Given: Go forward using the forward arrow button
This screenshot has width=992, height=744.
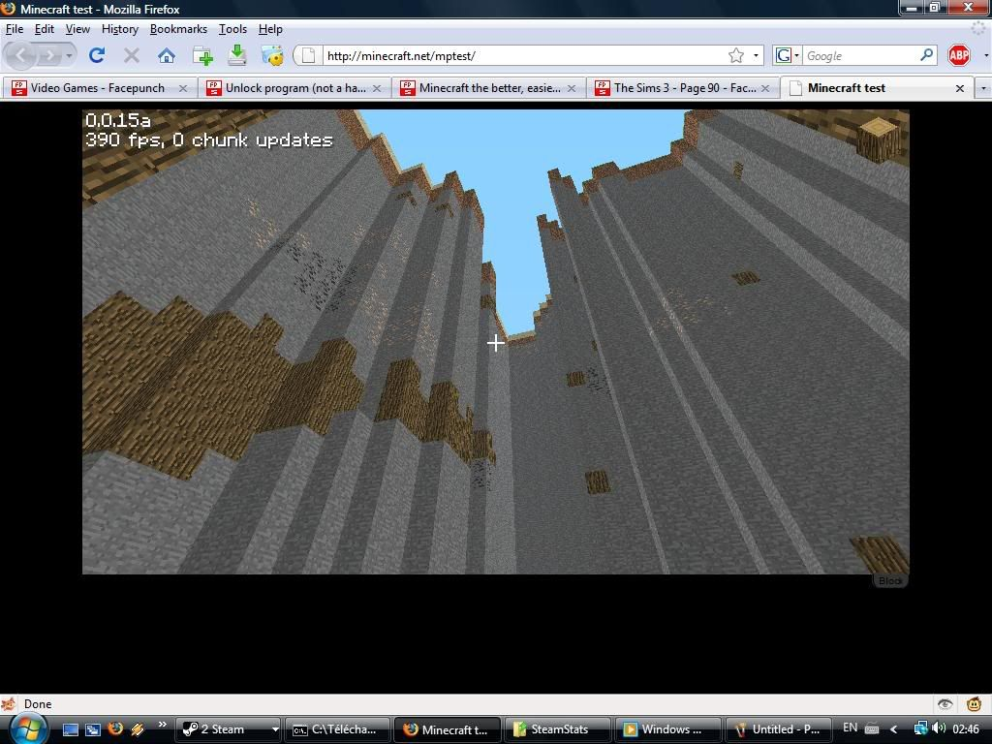Looking at the screenshot, I should 48,55.
